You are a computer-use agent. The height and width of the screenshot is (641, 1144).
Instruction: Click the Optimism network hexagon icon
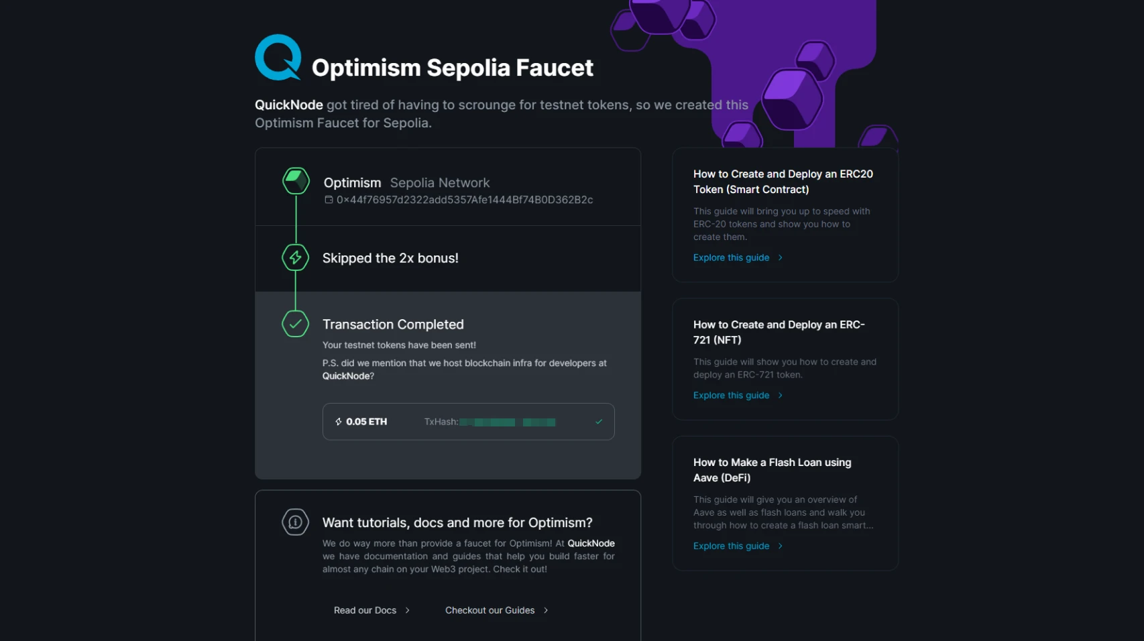(x=296, y=181)
